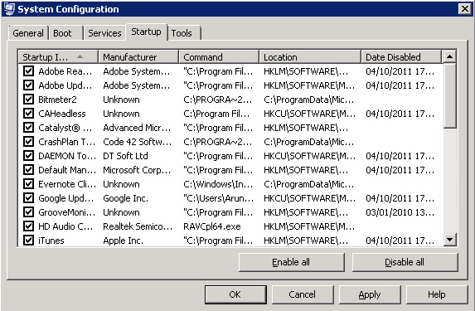The image size is (475, 311).
Task: Switch to the General tab
Action: [x=28, y=33]
